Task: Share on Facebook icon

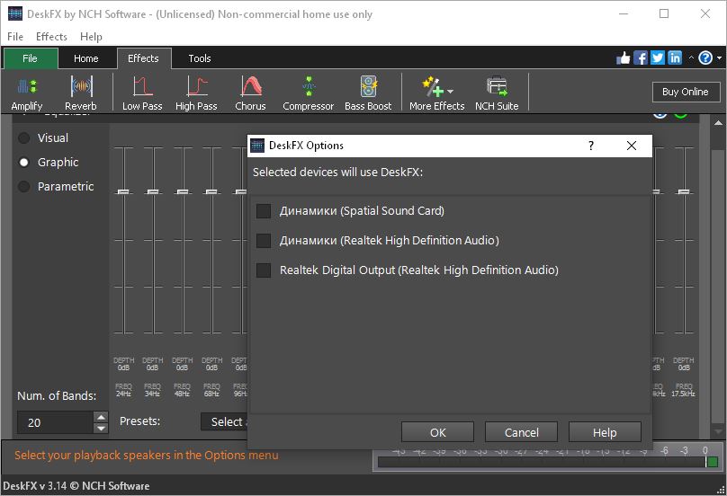Action: [641, 58]
